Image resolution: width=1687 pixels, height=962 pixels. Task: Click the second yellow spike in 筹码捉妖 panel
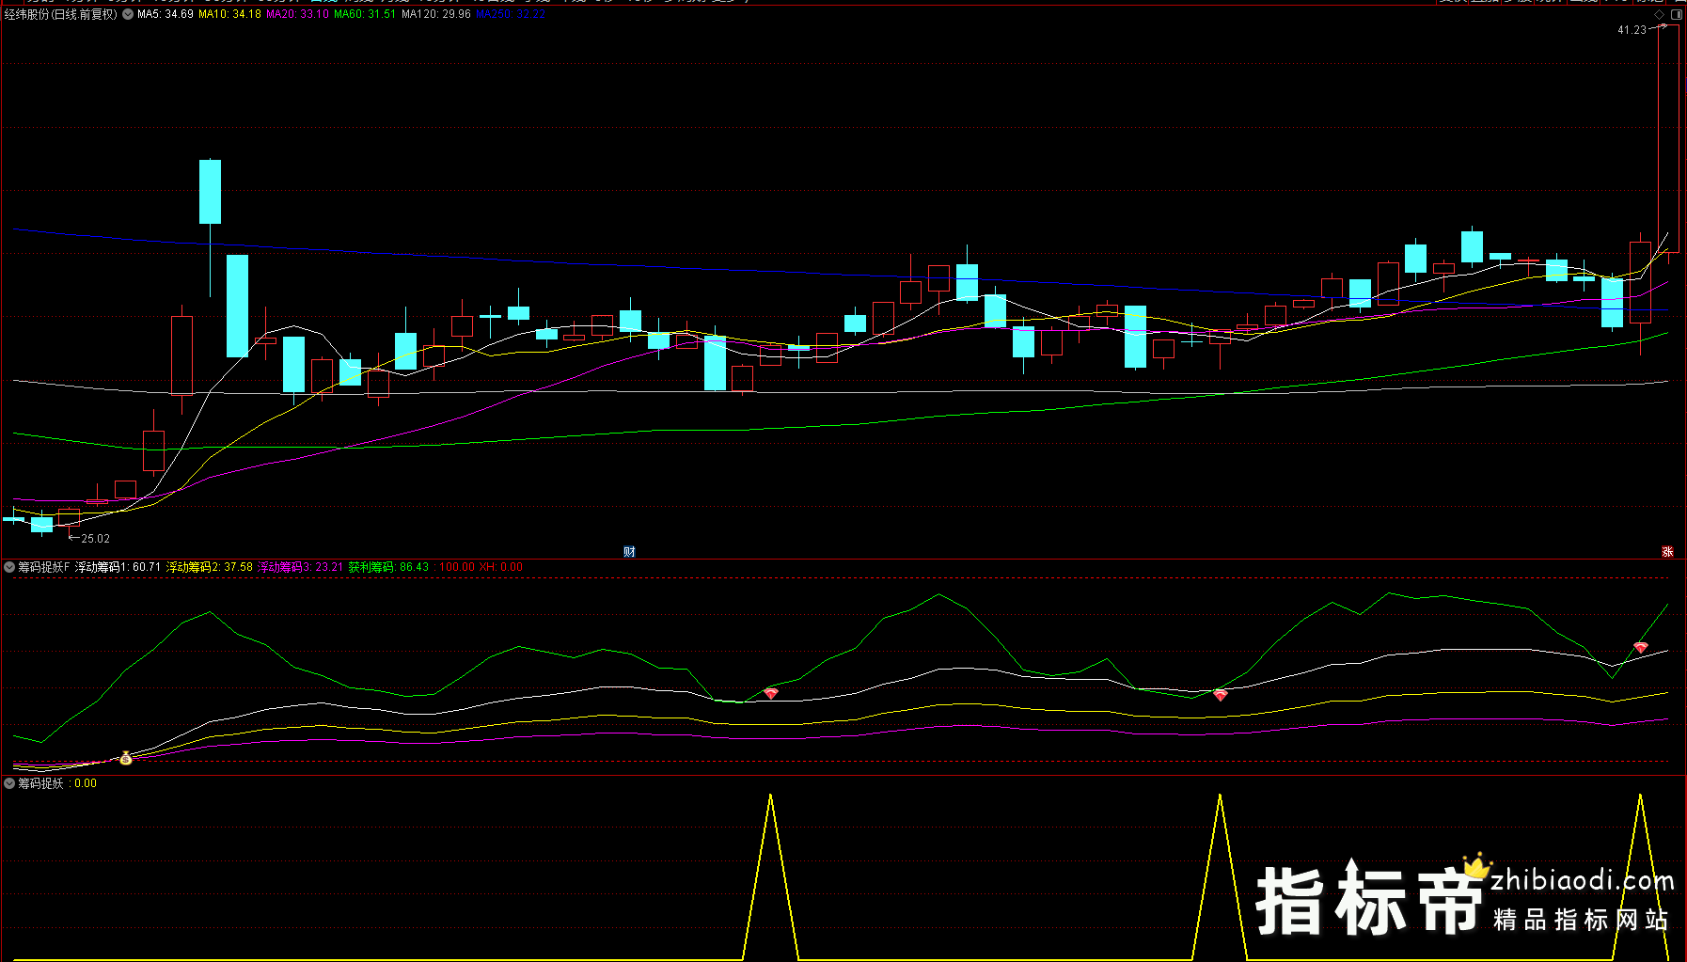1220,876
